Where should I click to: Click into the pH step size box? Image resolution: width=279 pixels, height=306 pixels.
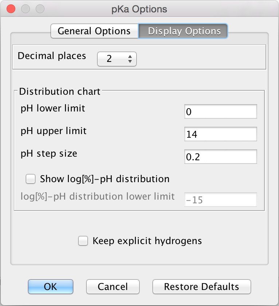220,157
